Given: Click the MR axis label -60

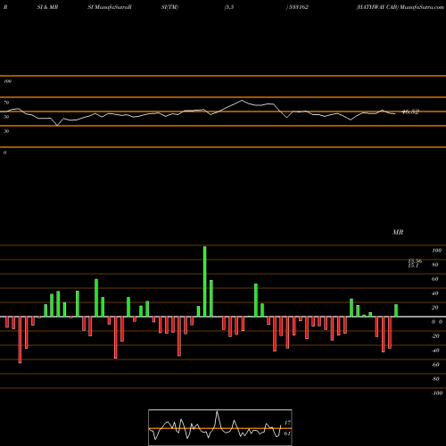Looking at the screenshot, I should click(x=435, y=365).
